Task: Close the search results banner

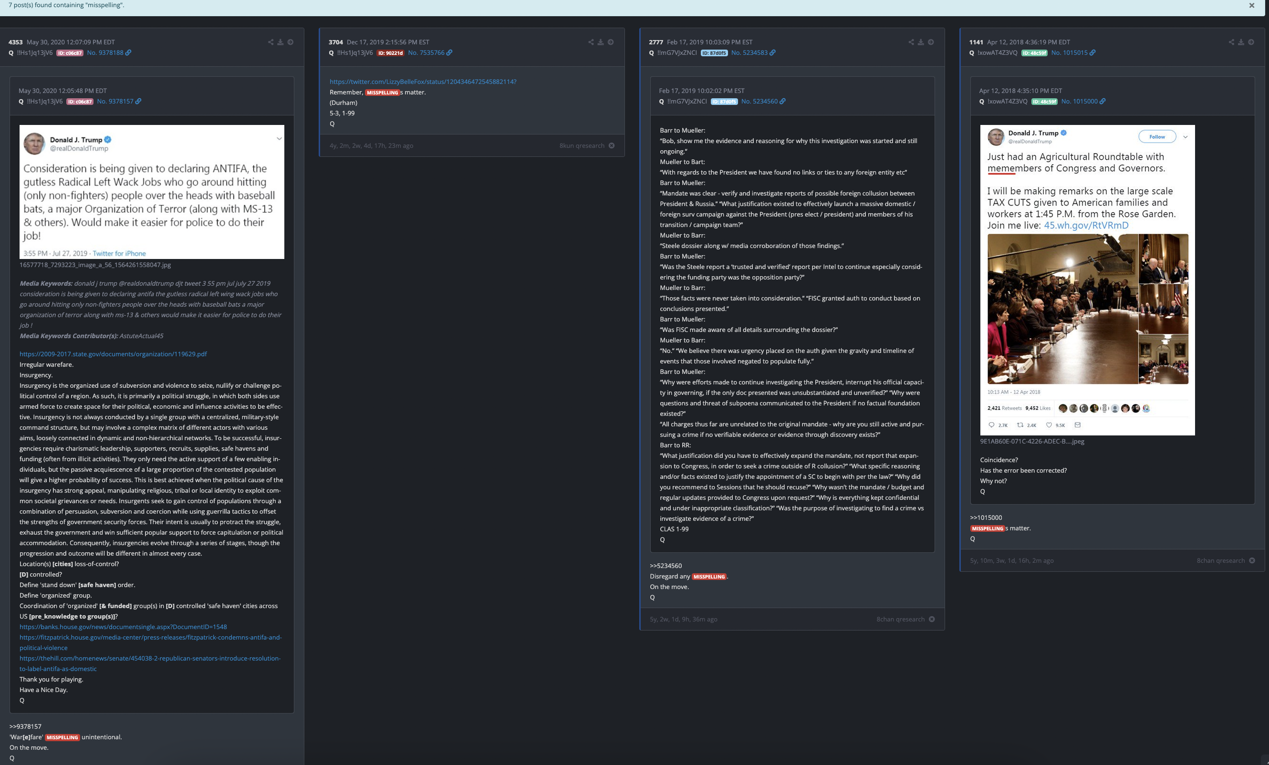Action: click(1251, 5)
